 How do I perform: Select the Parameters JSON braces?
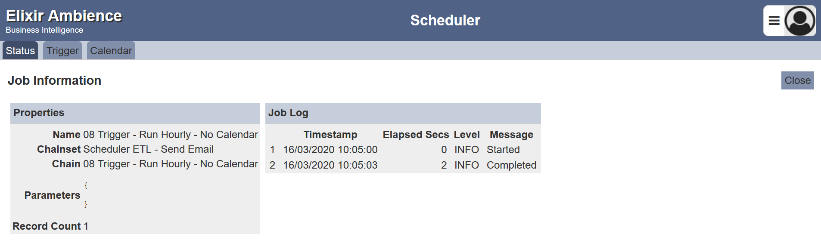tap(86, 195)
